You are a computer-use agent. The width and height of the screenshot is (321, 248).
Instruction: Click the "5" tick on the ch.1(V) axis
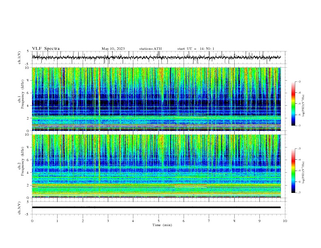pos(28,51)
